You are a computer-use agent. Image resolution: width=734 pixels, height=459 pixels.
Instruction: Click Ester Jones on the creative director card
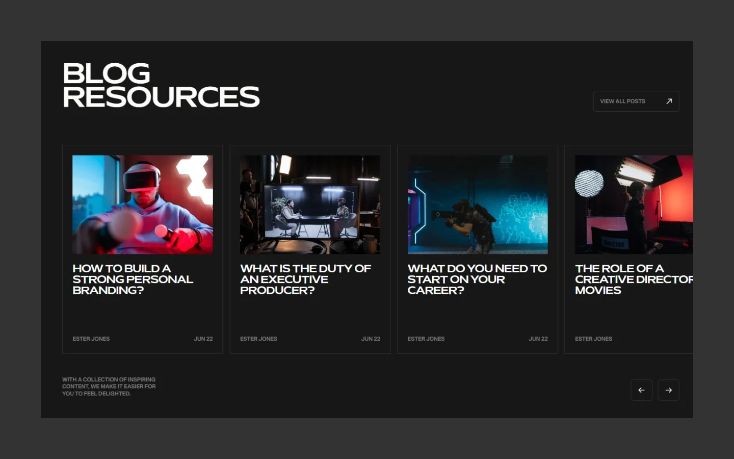point(593,339)
